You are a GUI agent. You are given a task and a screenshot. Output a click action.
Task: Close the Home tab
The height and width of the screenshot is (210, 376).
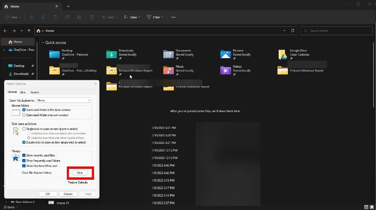coord(56,6)
